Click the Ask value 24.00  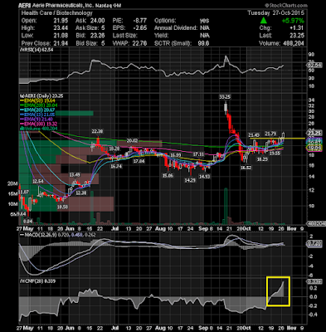click(98, 21)
